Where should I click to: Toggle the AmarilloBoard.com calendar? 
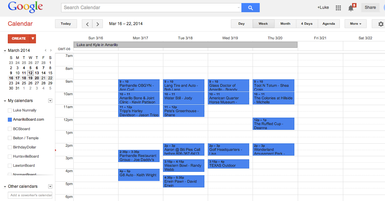click(10, 120)
